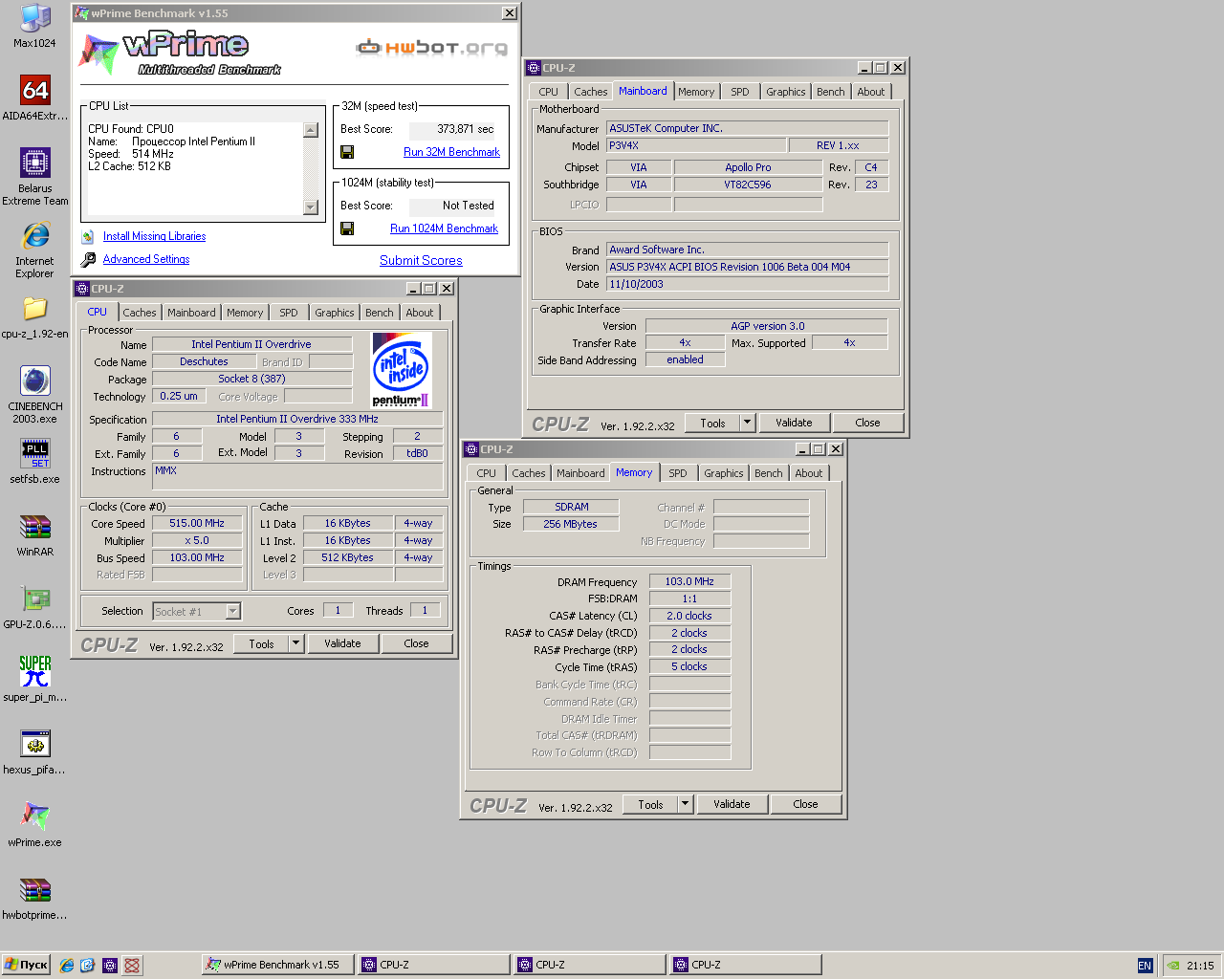
Task: Click the save icon beside 1024M score
Action: pos(347,228)
